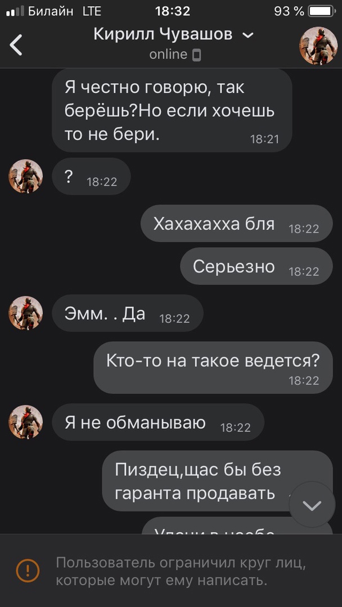The width and height of the screenshot is (342, 607).
Task: Go back using the header arrow
Action: (16, 45)
